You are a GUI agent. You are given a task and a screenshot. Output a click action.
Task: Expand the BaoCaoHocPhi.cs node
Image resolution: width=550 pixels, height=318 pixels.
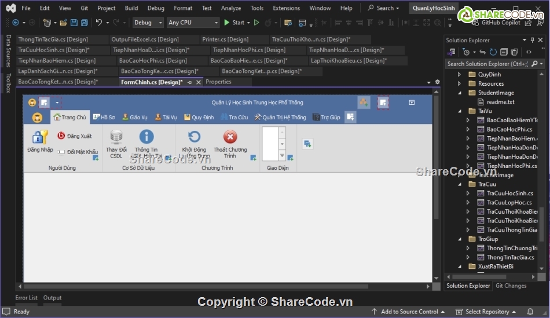coord(468,129)
